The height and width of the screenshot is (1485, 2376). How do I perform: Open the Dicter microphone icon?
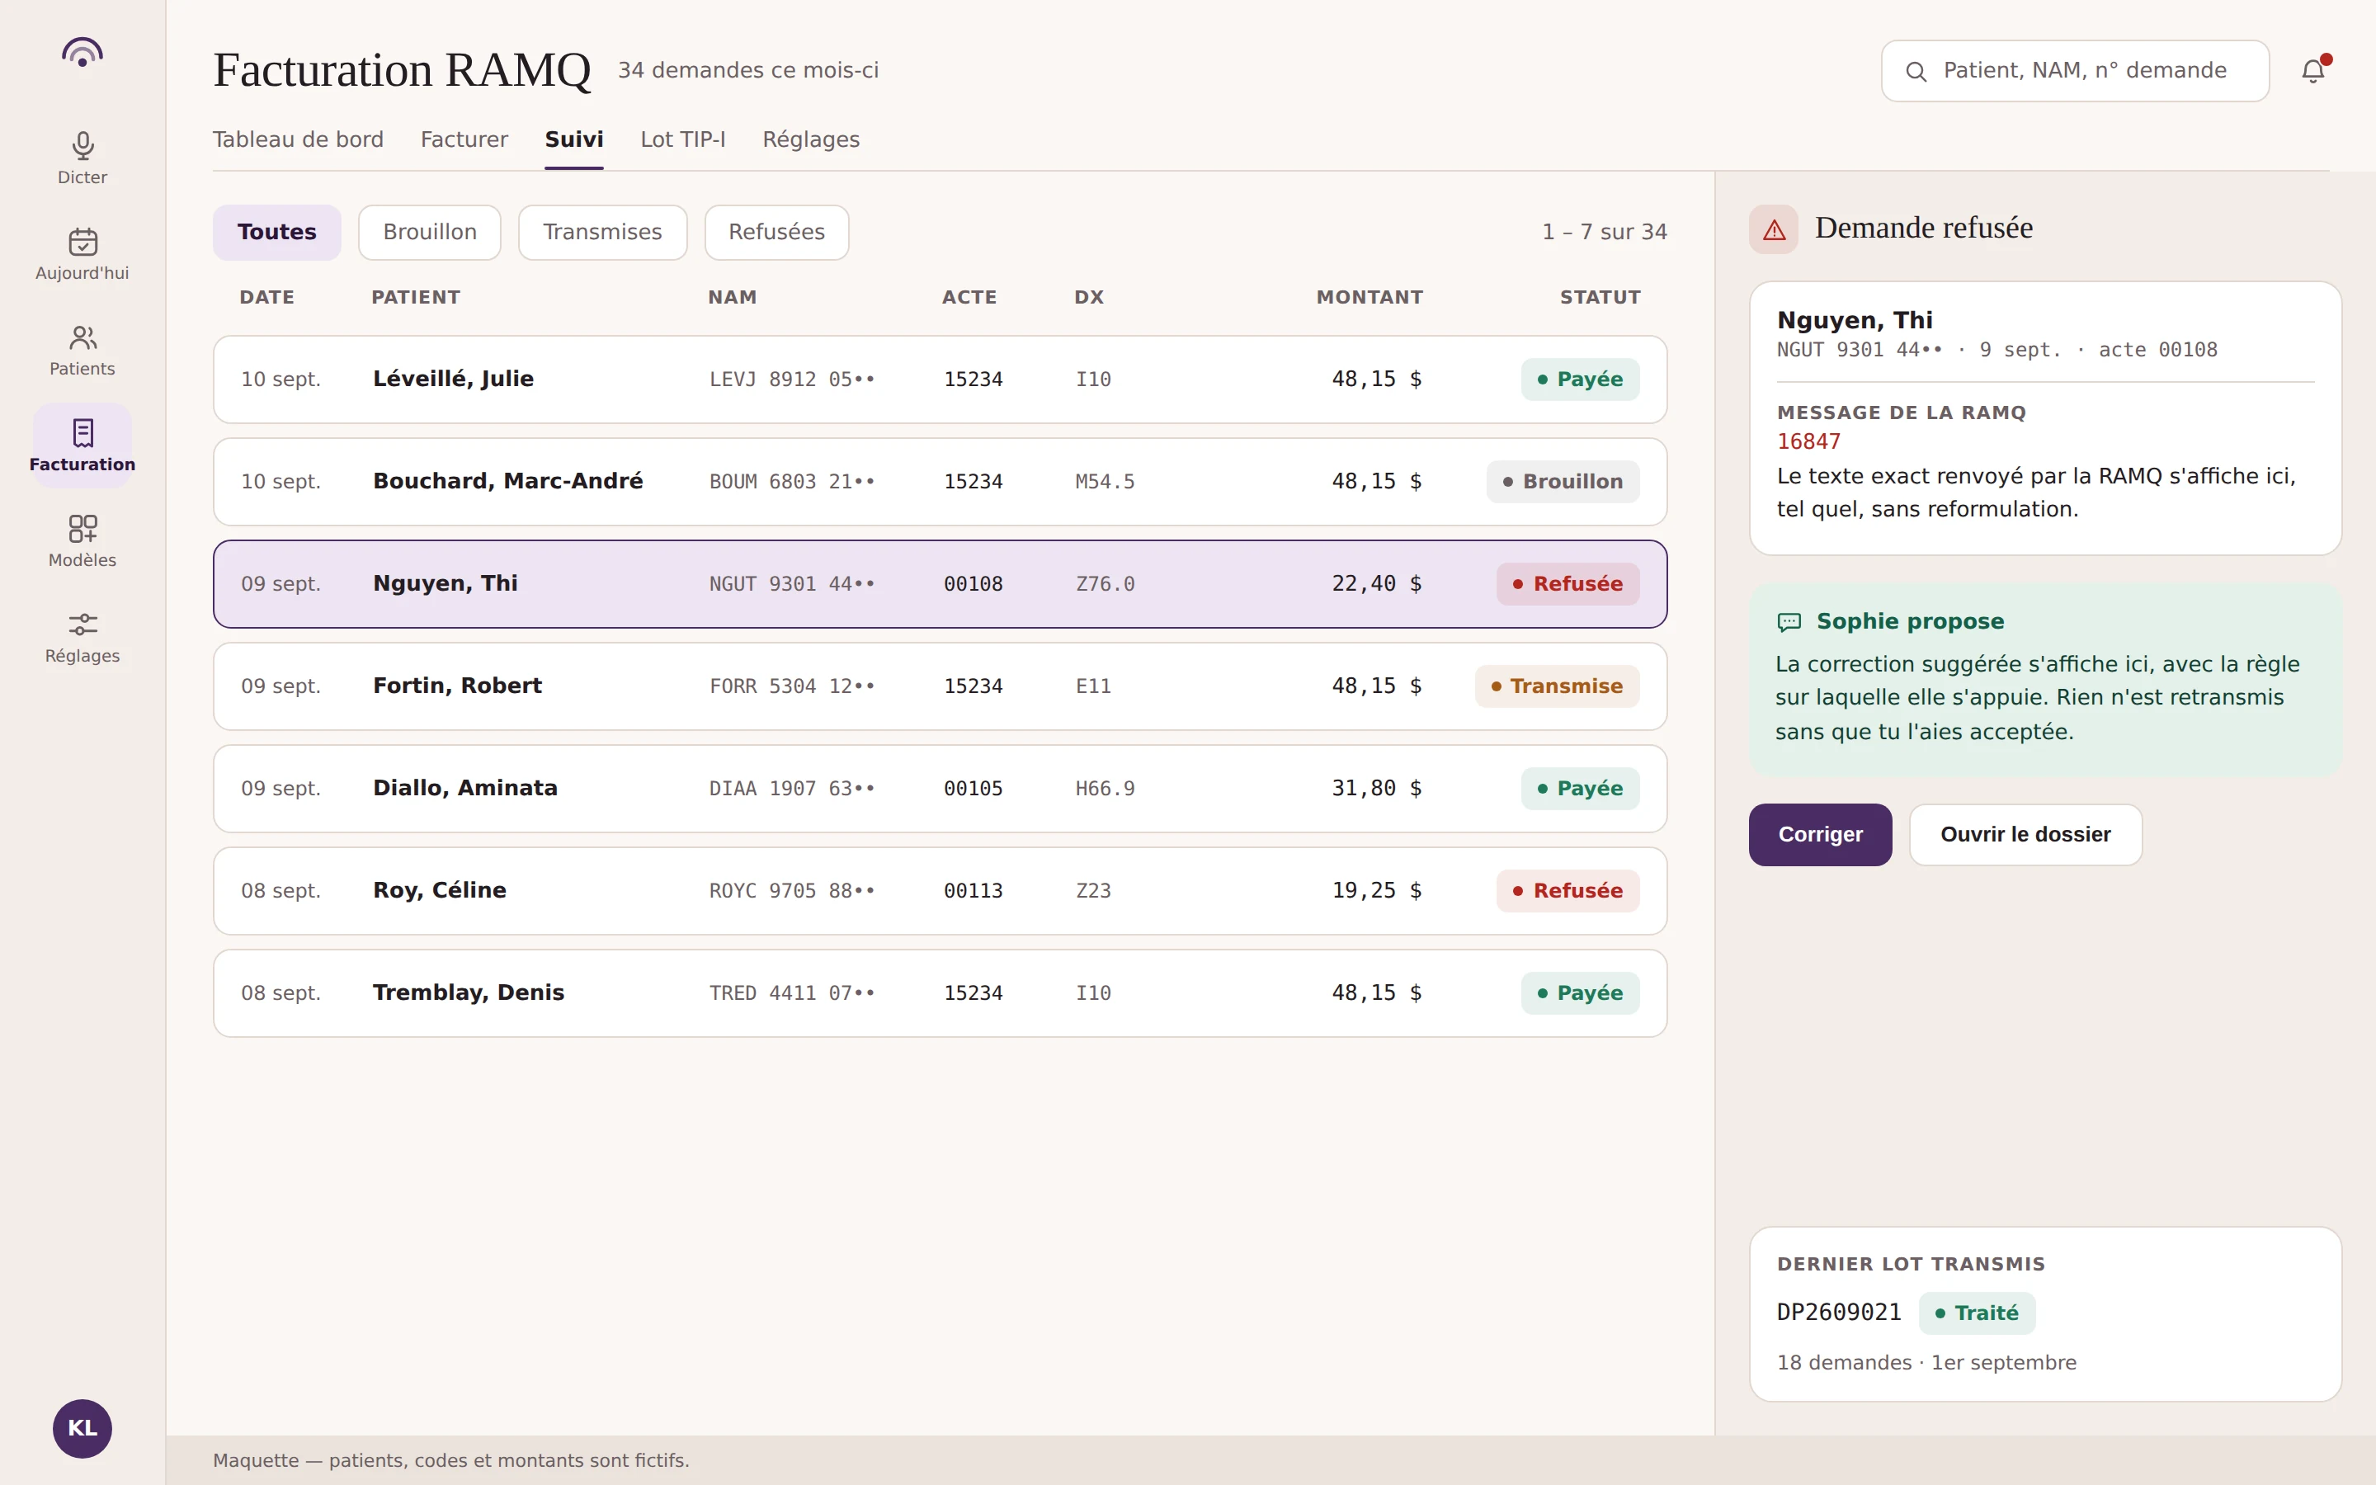pos(82,146)
